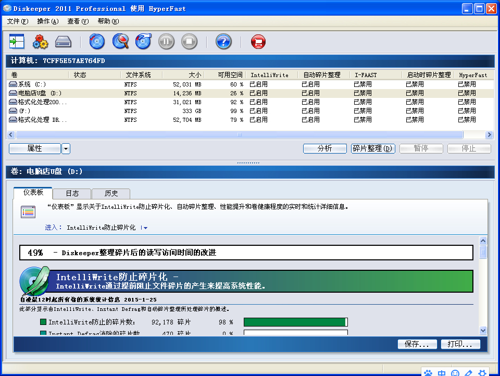
Task: Click the 333 GB size cell
Action: (x=192, y=111)
